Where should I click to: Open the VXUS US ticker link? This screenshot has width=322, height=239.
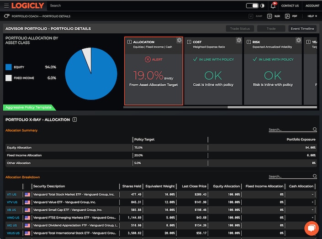tap(13, 233)
